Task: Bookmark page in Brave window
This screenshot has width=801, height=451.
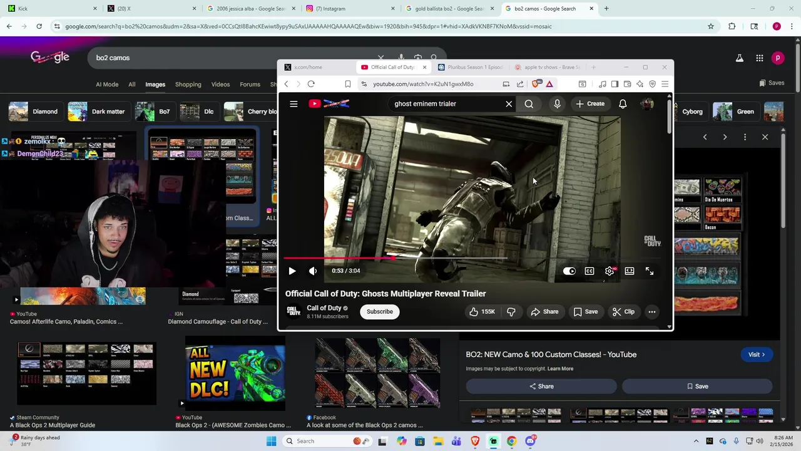Action: pos(348,84)
